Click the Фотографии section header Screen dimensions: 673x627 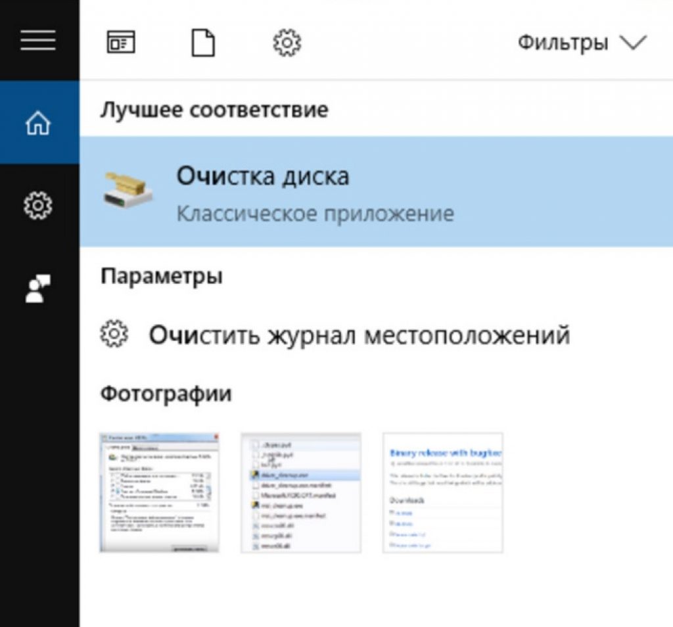click(x=166, y=393)
